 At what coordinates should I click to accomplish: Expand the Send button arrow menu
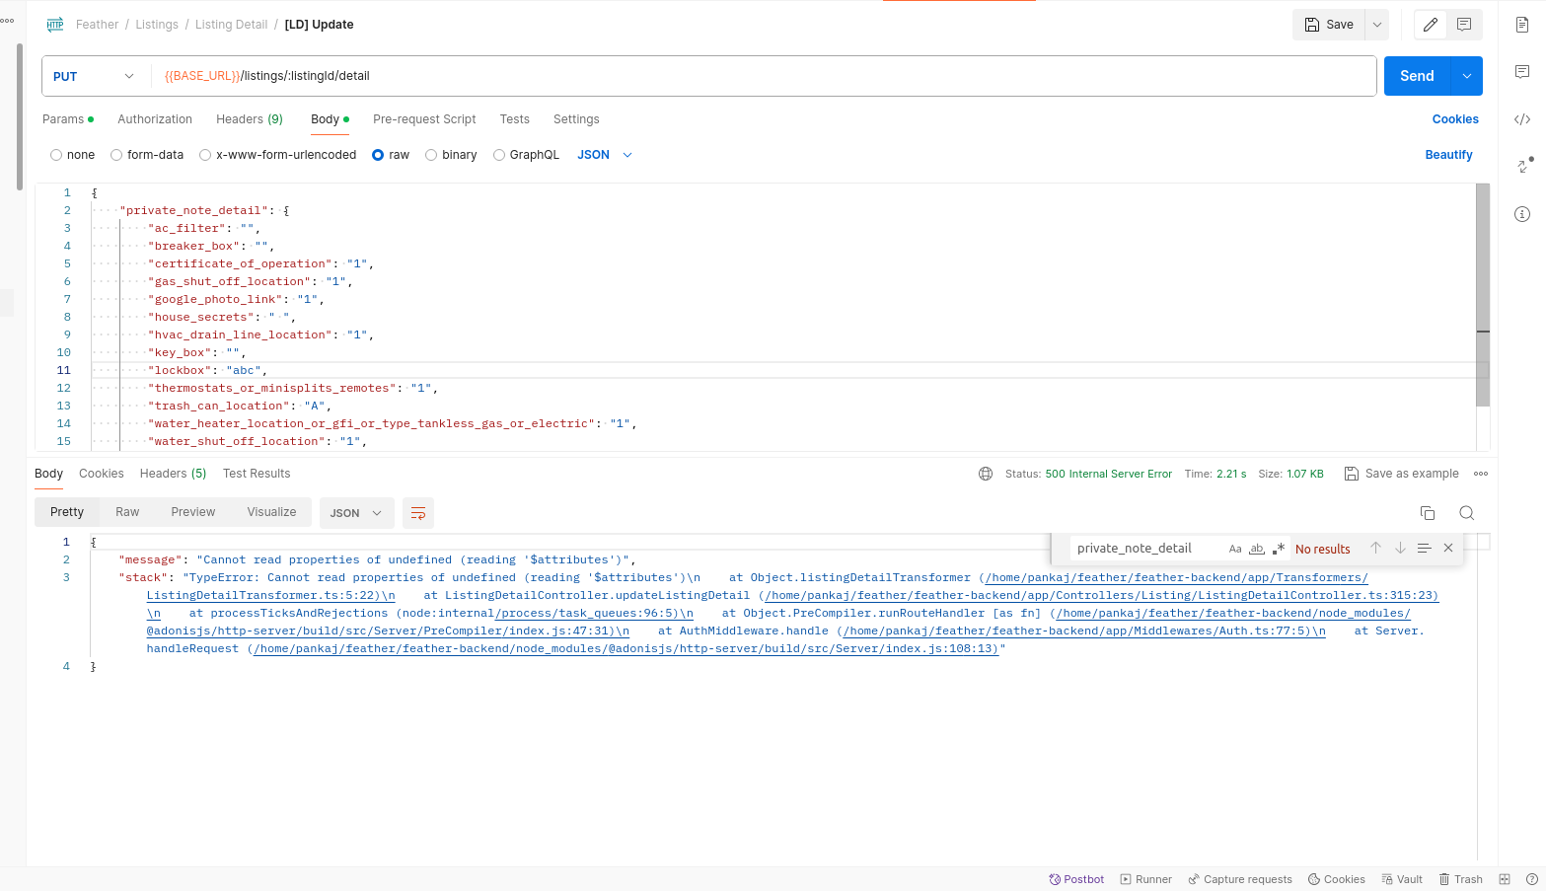(x=1466, y=76)
